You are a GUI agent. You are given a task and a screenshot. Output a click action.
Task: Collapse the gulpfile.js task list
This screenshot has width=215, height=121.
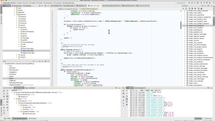pos(3,64)
